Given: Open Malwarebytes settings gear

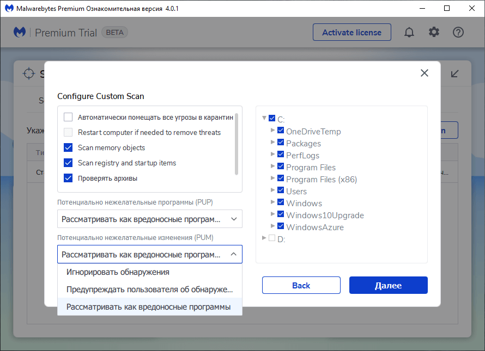Looking at the screenshot, I should (434, 32).
